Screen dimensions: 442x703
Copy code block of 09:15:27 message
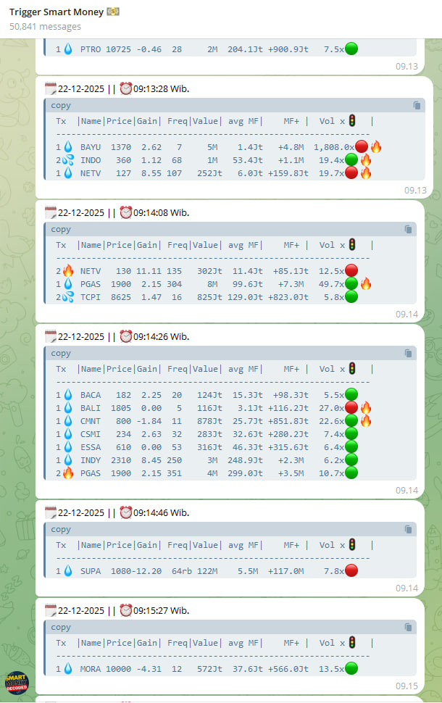point(409,627)
